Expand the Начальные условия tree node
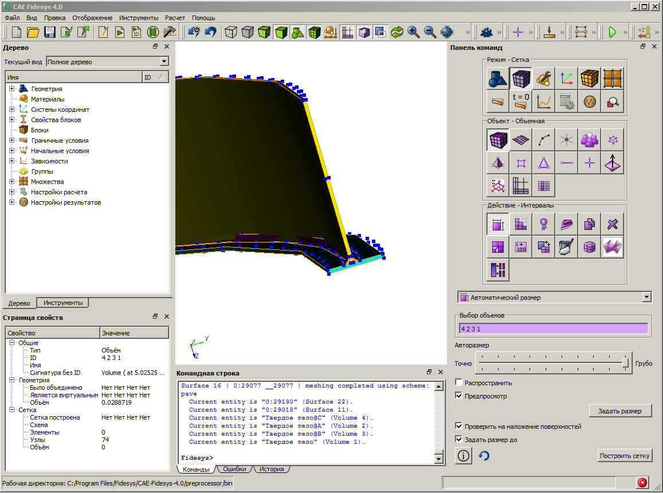Image resolution: width=663 pixels, height=493 pixels. [x=12, y=151]
